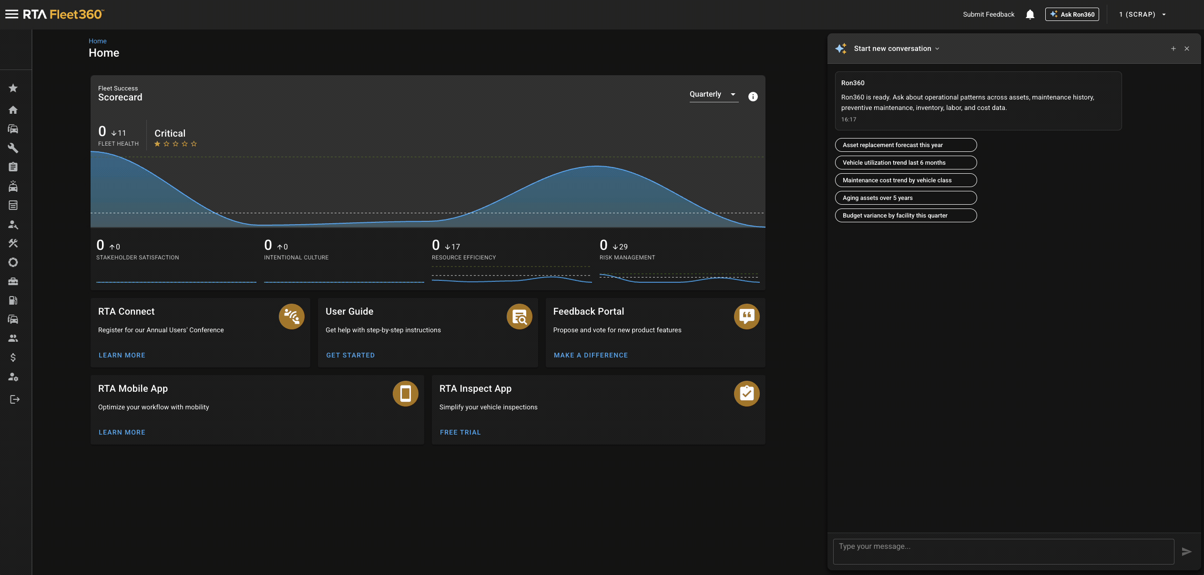Expand the Quarterly period dropdown
1204x575 pixels.
pyautogui.click(x=714, y=94)
